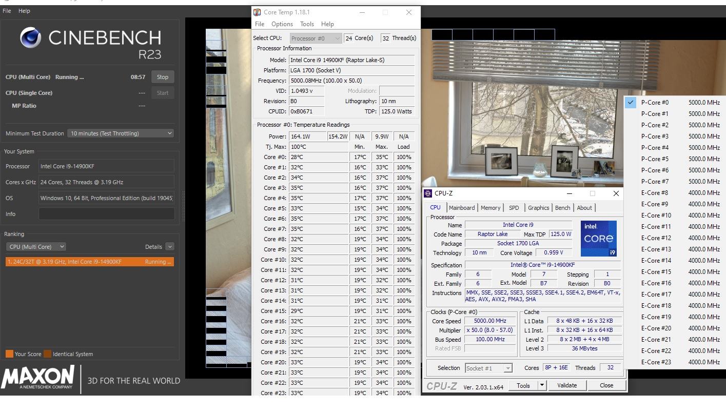
Task: Select P-Core #4 in the core list
Action: click(x=675, y=148)
